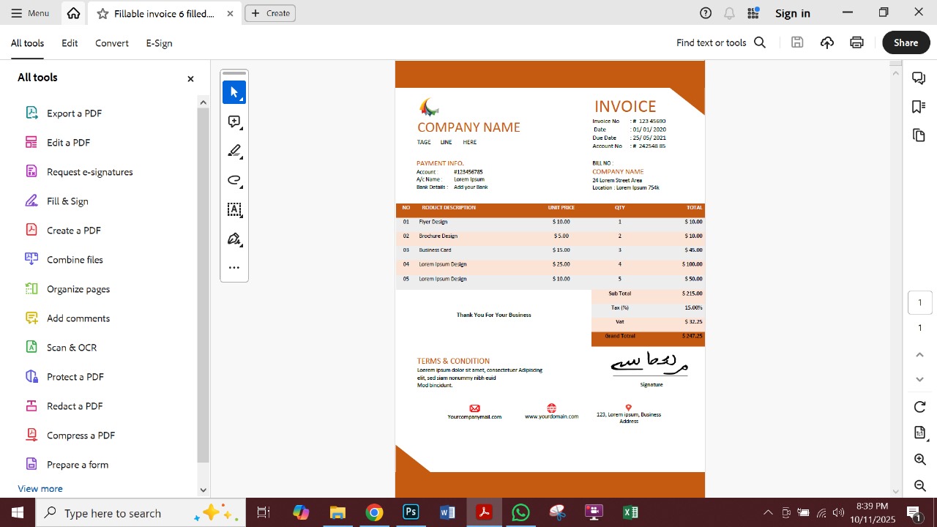
Task: Click the Find text or tools search field
Action: (x=720, y=42)
